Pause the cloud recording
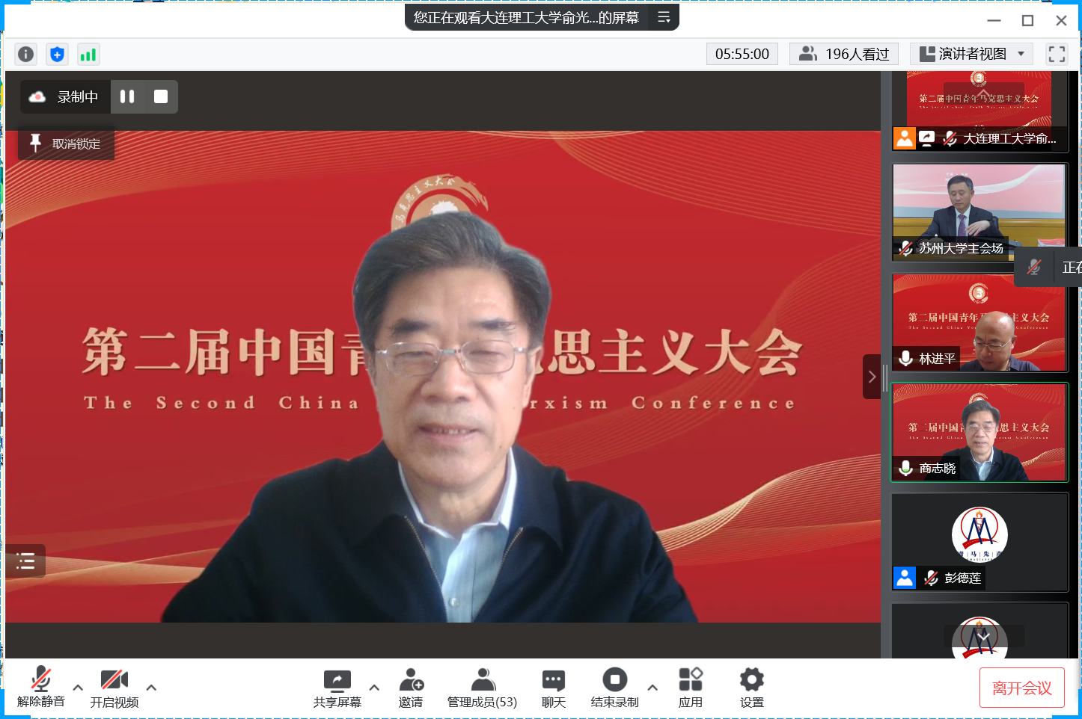The height and width of the screenshot is (719, 1082). click(x=127, y=96)
